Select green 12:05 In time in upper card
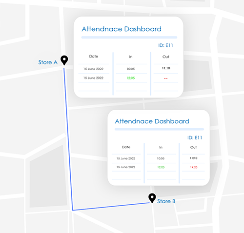This screenshot has height=233, width=244. click(x=131, y=78)
